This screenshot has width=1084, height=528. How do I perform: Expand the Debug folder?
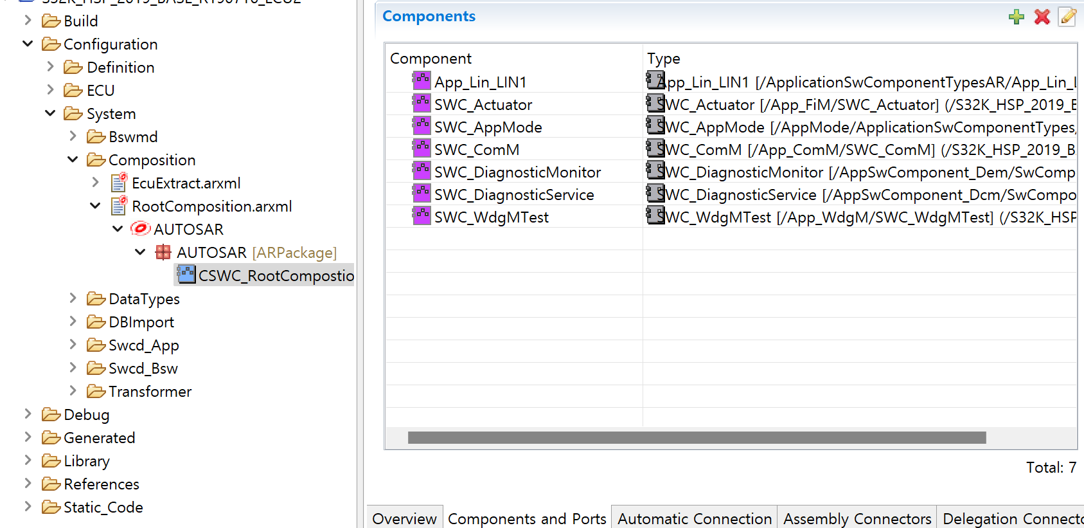[x=28, y=414]
